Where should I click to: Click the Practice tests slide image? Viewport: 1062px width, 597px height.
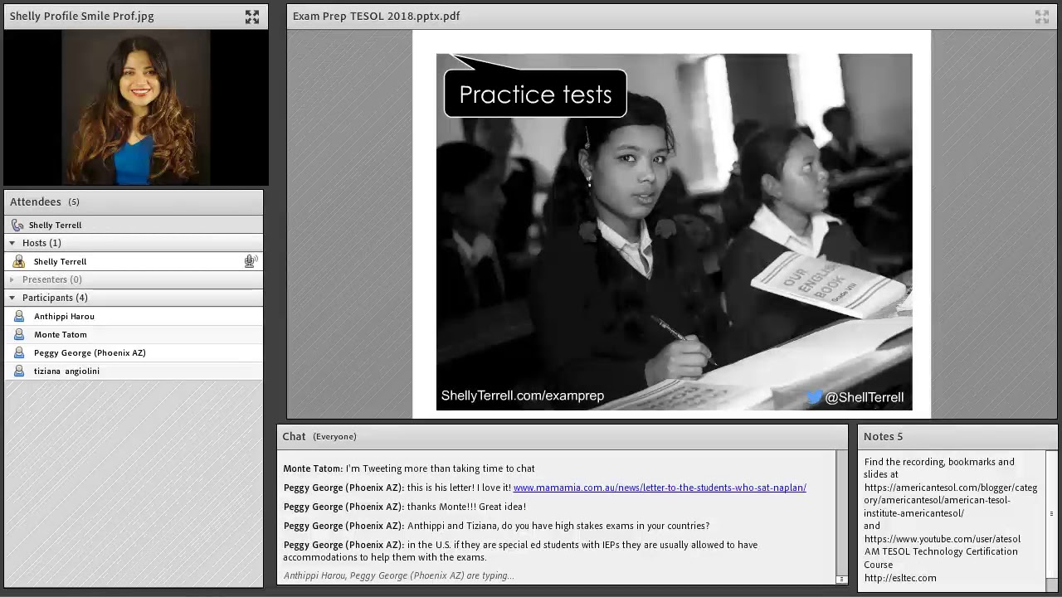pos(674,232)
